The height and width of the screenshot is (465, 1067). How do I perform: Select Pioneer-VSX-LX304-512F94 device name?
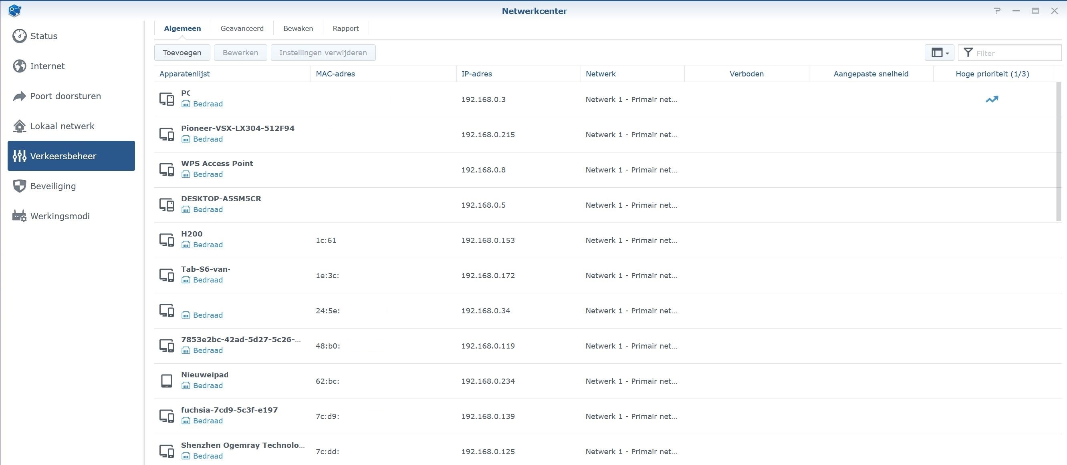[x=238, y=128]
